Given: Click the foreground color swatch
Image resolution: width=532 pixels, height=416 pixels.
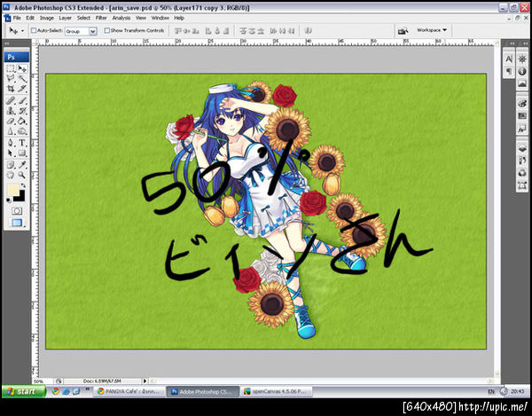Looking at the screenshot, I should 13,191.
